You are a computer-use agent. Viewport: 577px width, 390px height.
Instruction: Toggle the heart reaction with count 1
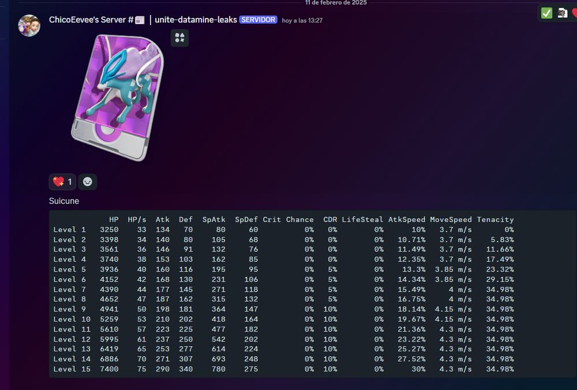[x=62, y=182]
